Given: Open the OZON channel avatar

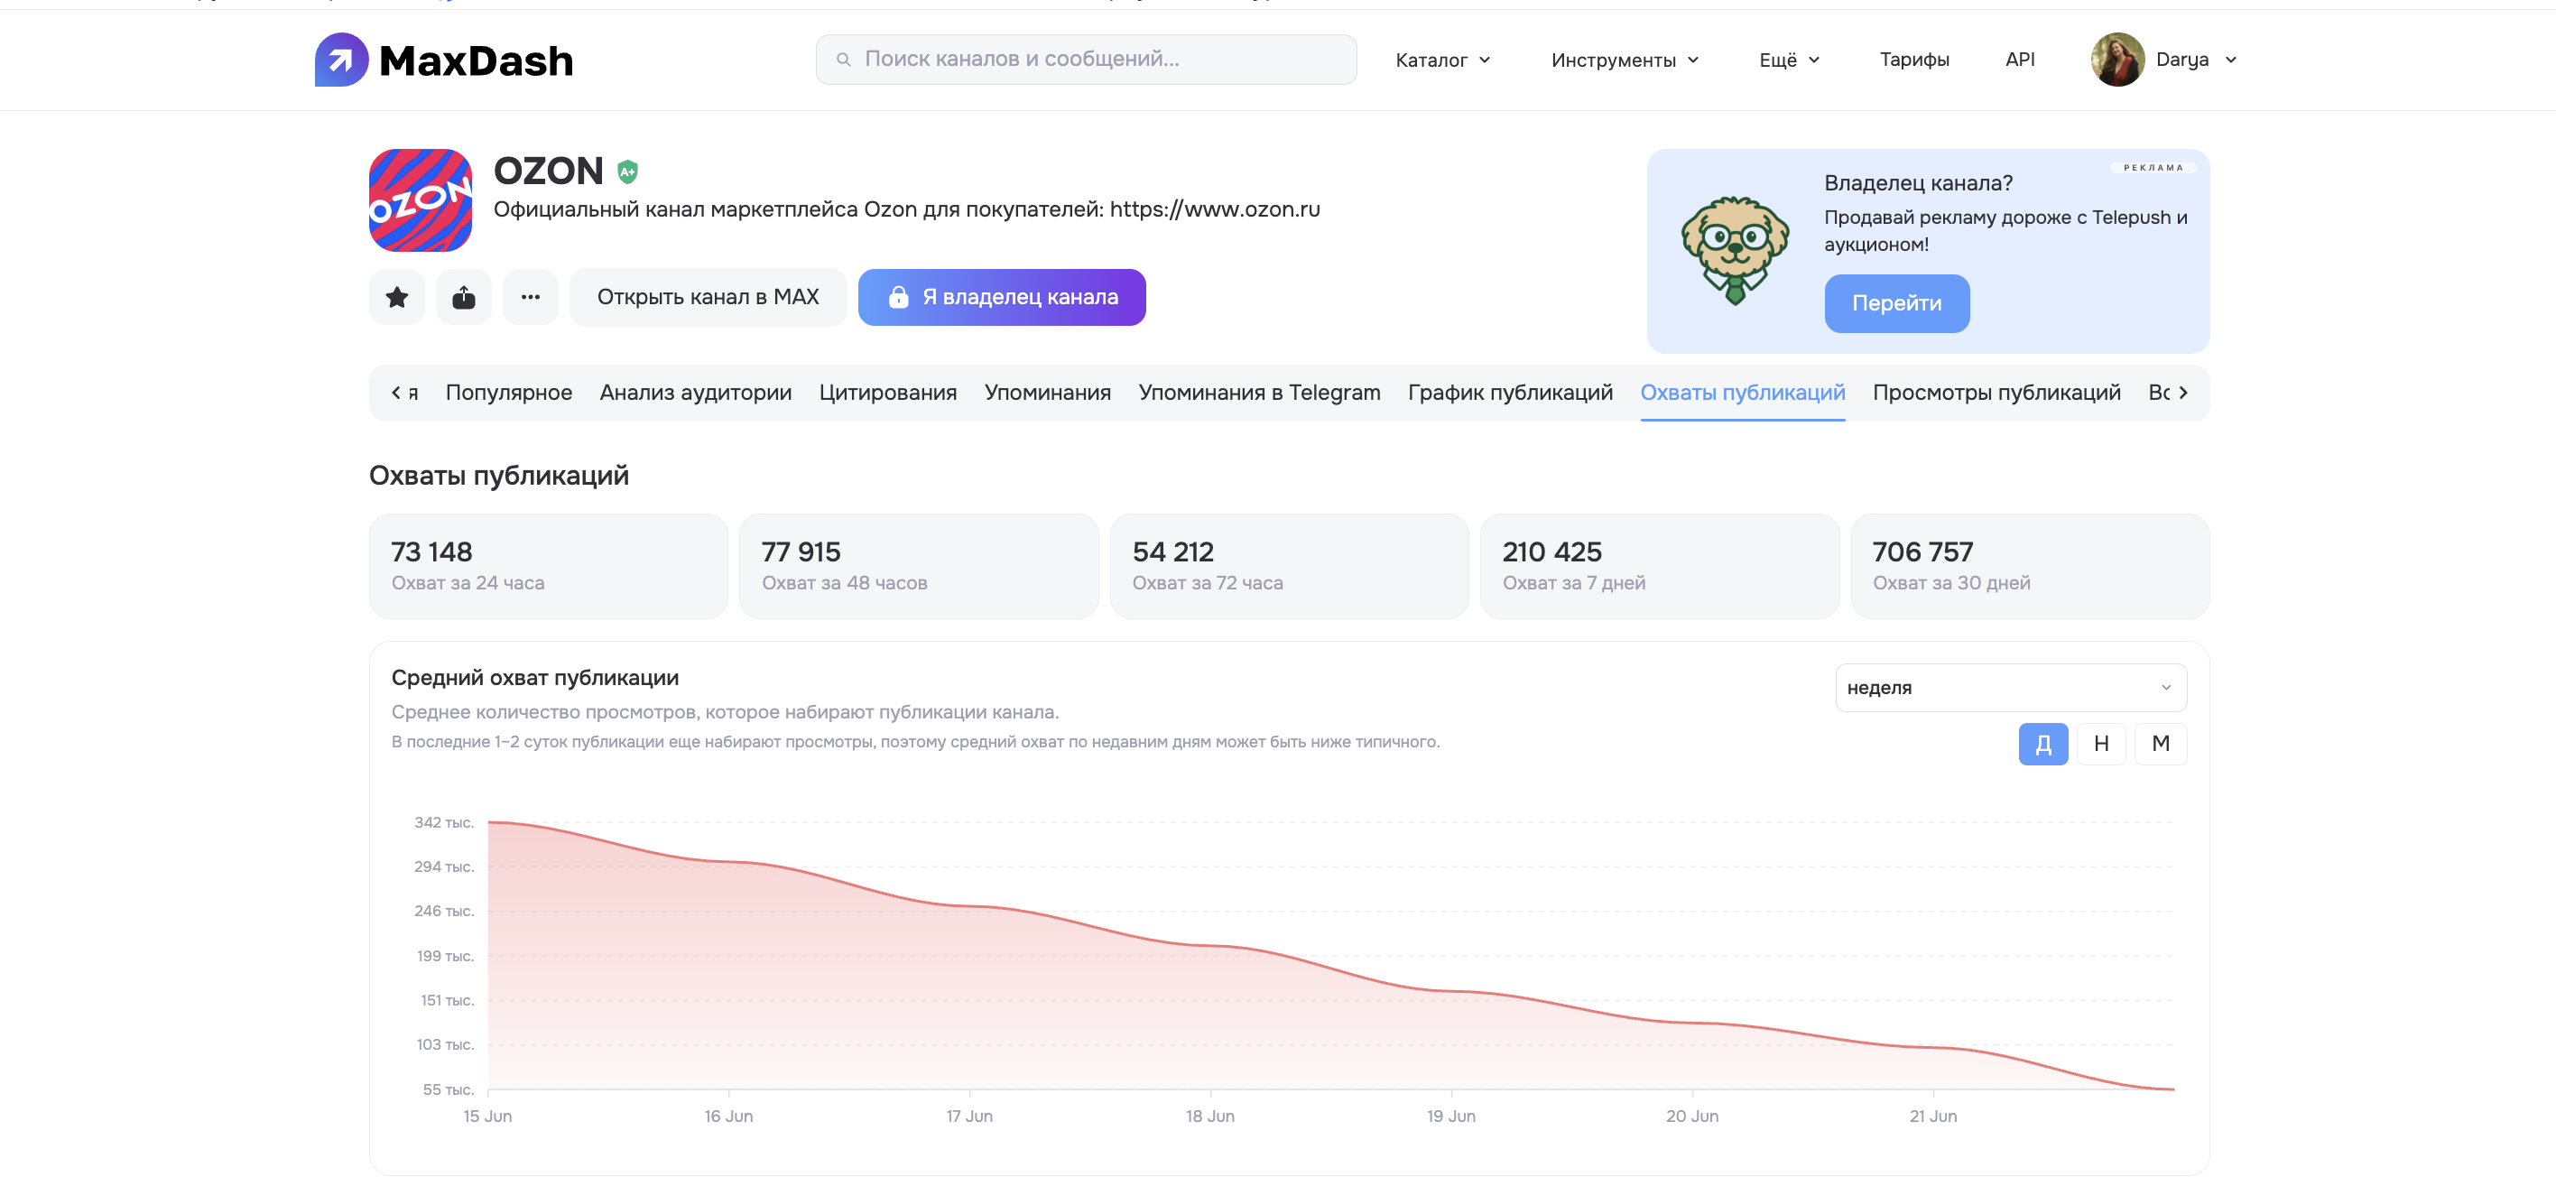Looking at the screenshot, I should pyautogui.click(x=421, y=200).
